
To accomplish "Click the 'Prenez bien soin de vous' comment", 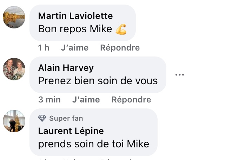I will (x=98, y=81).
